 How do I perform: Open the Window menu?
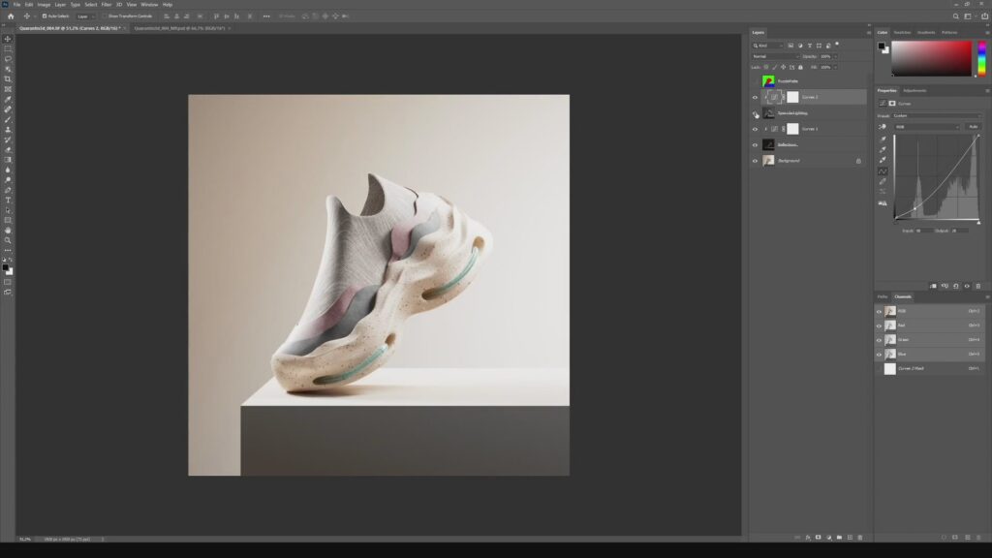[149, 5]
